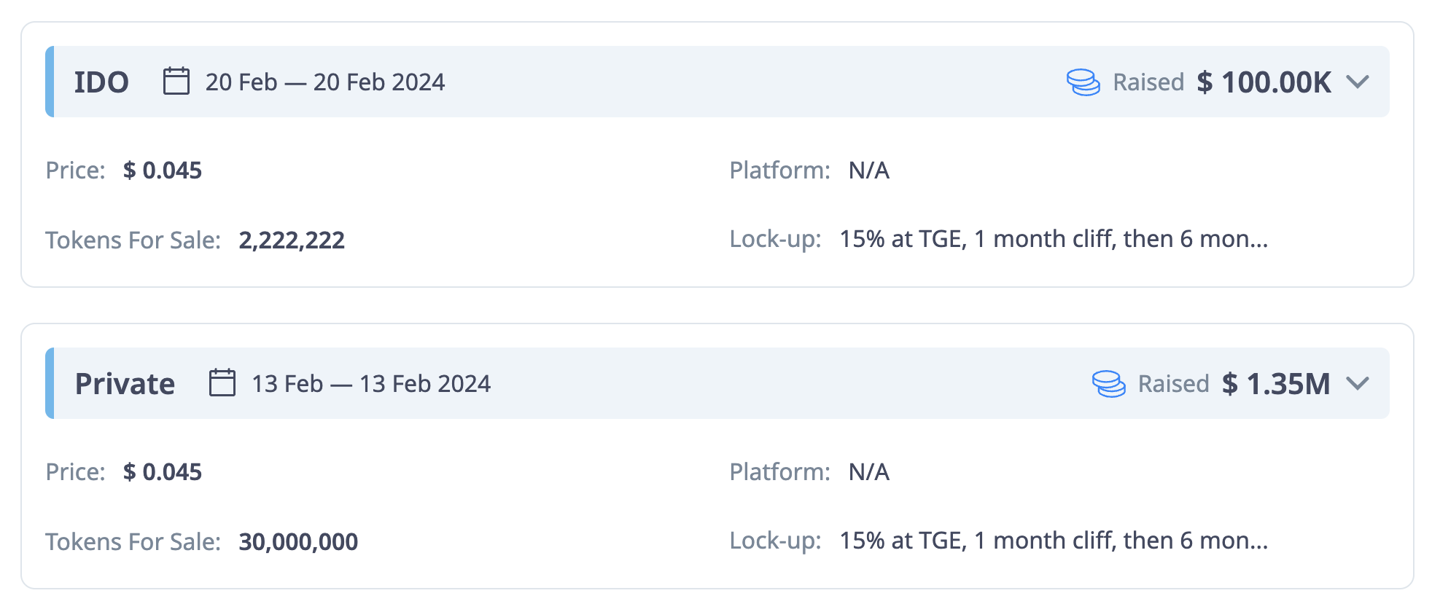1432x612 pixels.
Task: Expand truncated Lock-up text in the IDO card
Action: tap(1054, 239)
